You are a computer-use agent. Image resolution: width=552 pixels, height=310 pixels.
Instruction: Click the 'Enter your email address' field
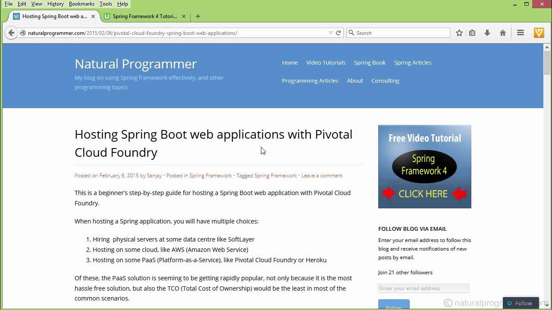pos(423,288)
